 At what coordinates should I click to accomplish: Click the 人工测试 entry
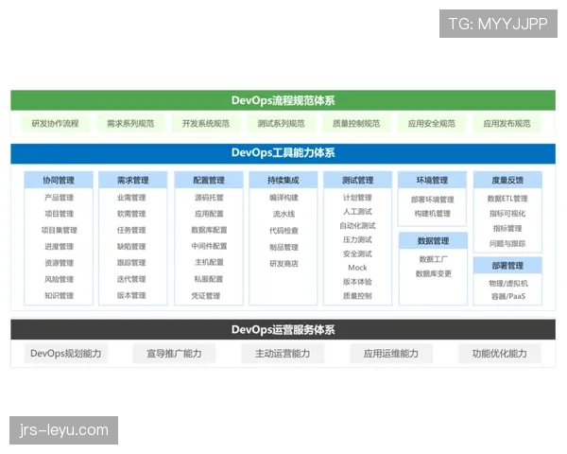click(357, 212)
